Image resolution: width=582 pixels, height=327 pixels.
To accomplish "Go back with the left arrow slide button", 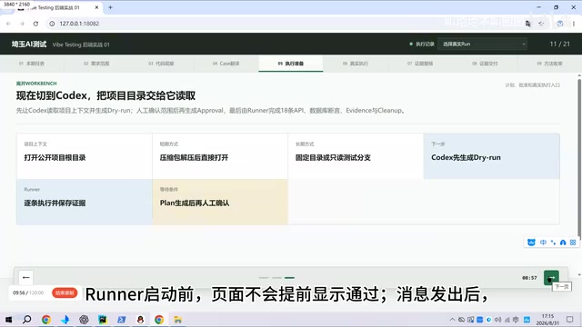I will tap(25, 277).
